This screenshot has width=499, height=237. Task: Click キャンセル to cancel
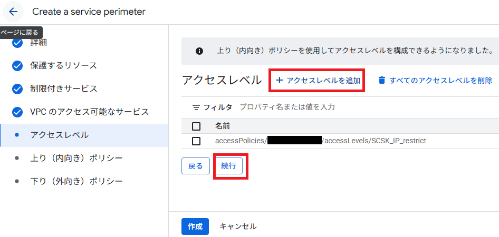[238, 226]
